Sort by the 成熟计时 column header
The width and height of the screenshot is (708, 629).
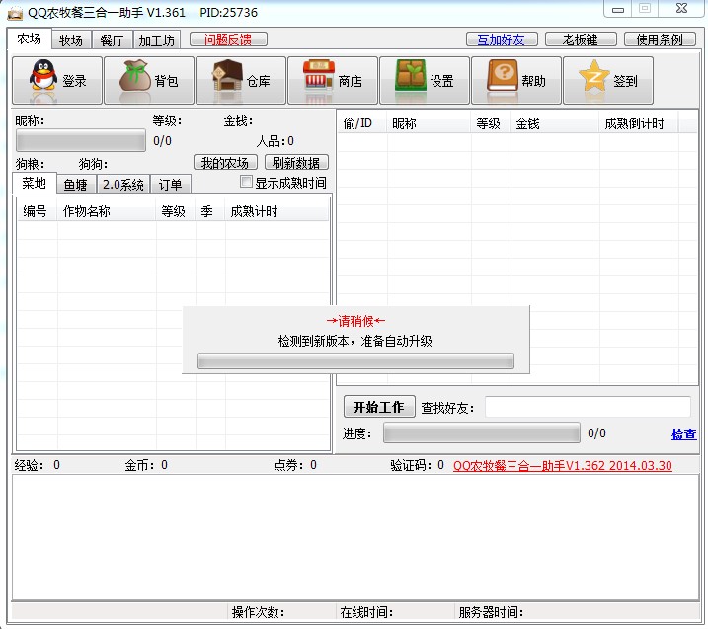coord(276,211)
